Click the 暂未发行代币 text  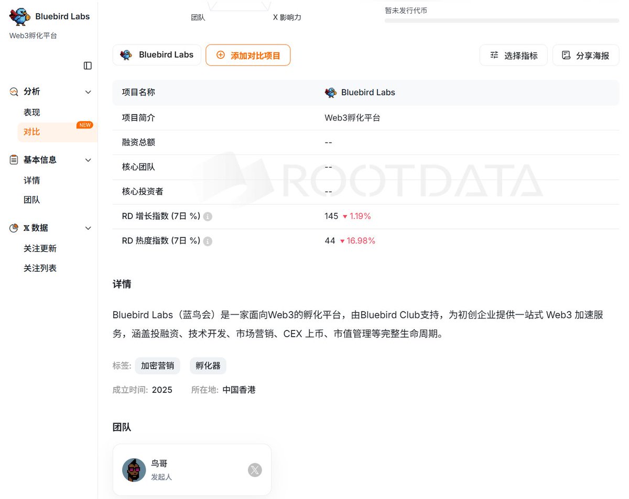[x=406, y=10]
